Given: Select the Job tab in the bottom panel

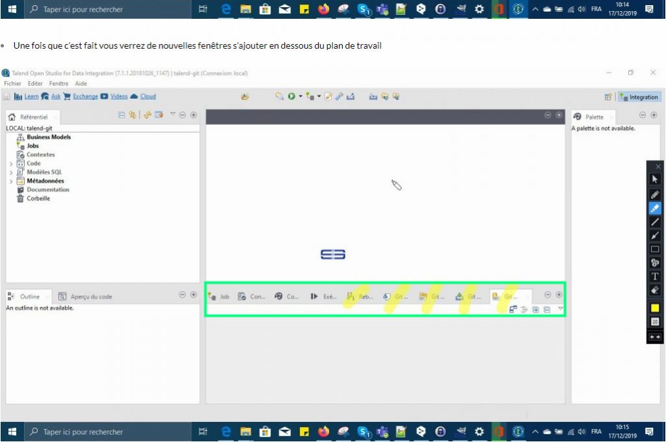Looking at the screenshot, I should point(219,296).
